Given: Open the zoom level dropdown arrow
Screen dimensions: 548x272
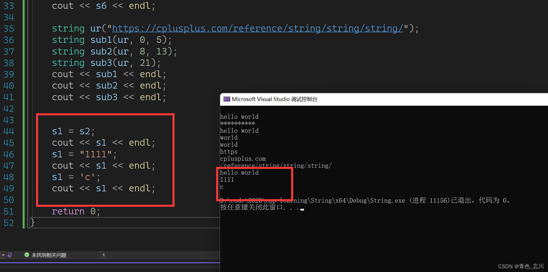Looking at the screenshot, I should [3, 255].
